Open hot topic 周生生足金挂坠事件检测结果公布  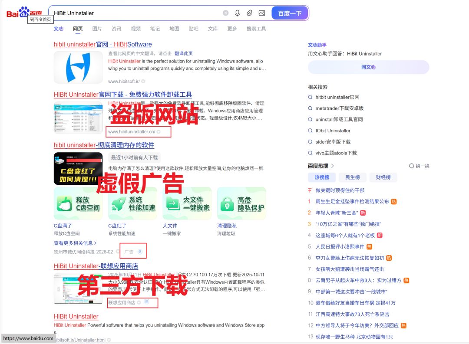[x=352, y=201]
